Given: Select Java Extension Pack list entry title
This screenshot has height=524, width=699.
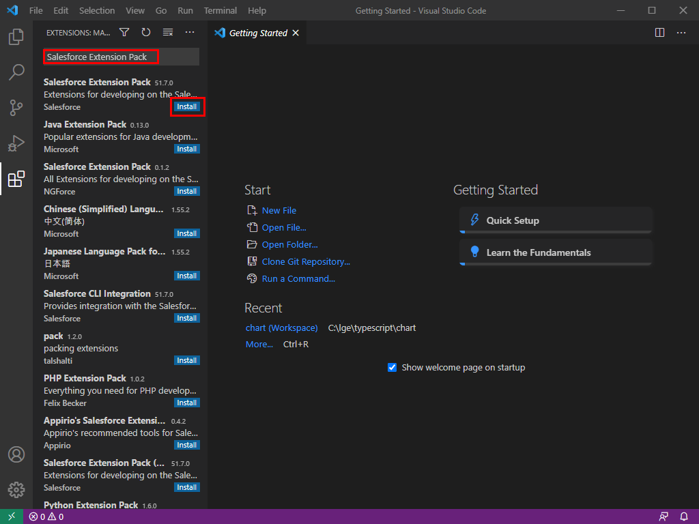Looking at the screenshot, I should 85,124.
